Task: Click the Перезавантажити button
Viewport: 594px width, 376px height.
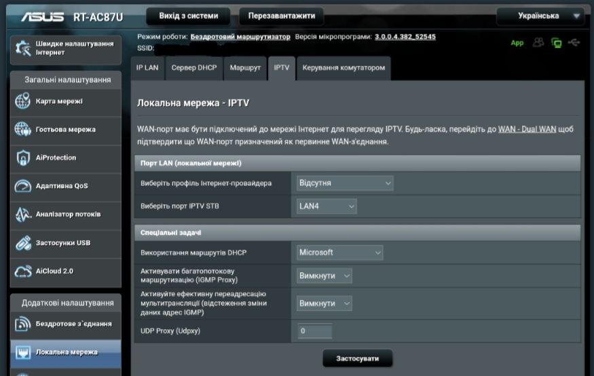Action: pos(282,16)
